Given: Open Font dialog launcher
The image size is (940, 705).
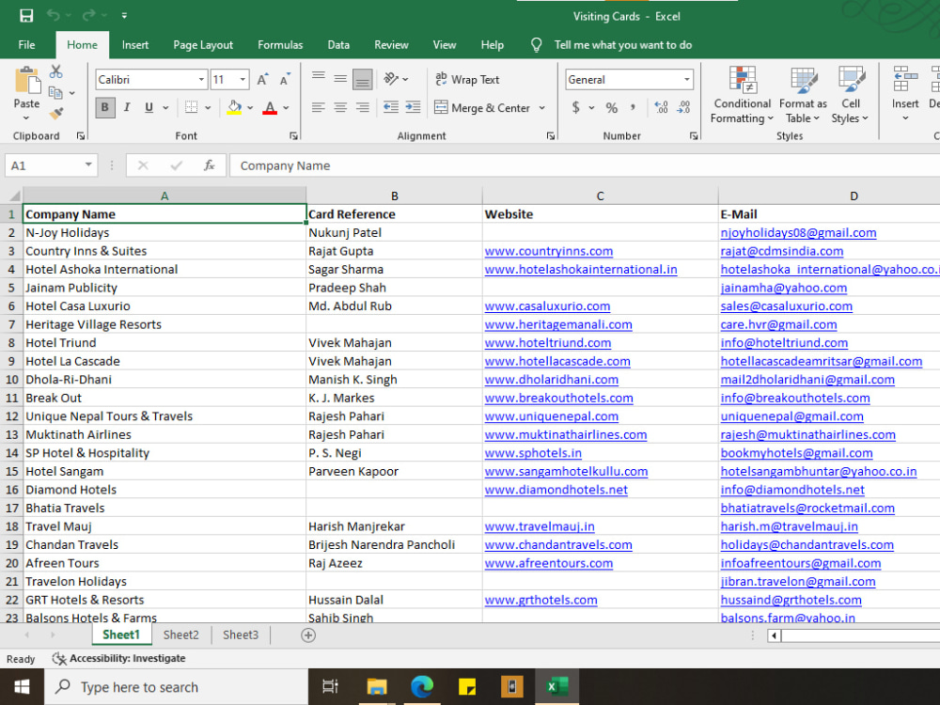Looking at the screenshot, I should pyautogui.click(x=293, y=136).
